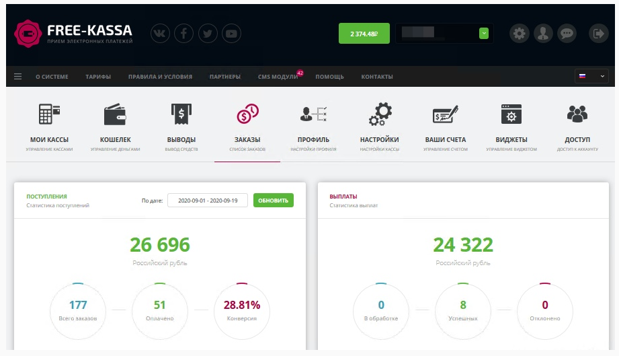
Task: Expand the account selector dropdown
Action: click(x=483, y=34)
